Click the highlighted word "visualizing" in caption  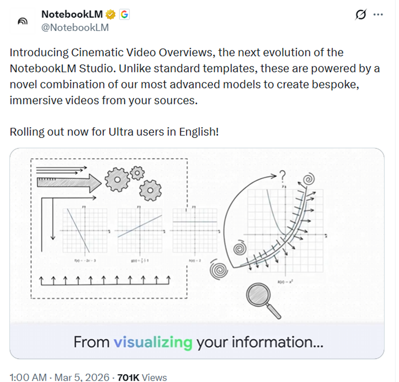153,342
